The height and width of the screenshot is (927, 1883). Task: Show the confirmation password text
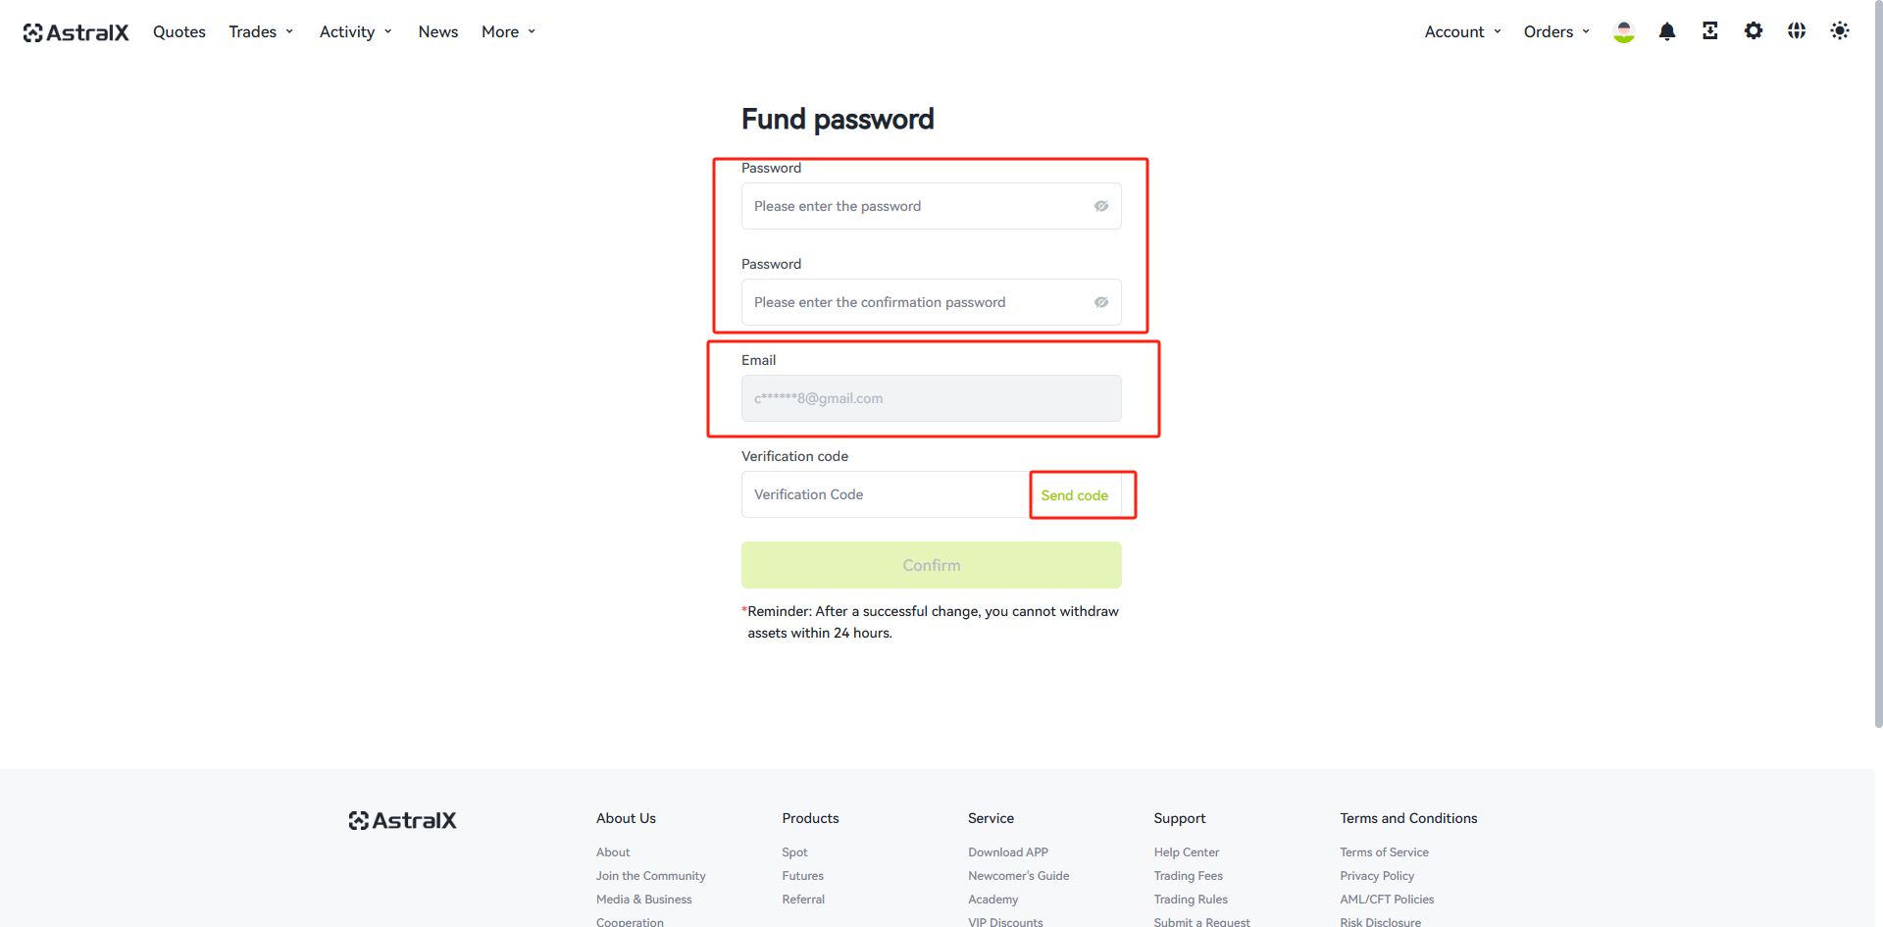pos(1101,302)
